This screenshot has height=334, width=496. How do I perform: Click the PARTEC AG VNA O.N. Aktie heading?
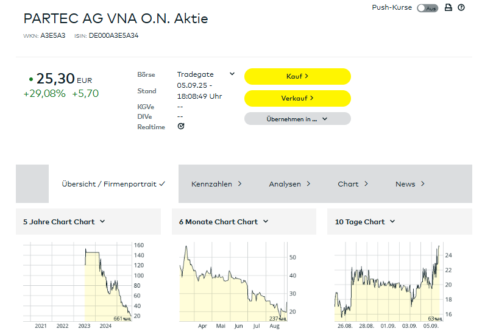point(116,19)
